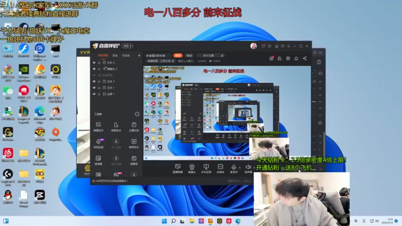Open the user avatar profile
The width and height of the screenshot is (402, 226).
point(254,46)
